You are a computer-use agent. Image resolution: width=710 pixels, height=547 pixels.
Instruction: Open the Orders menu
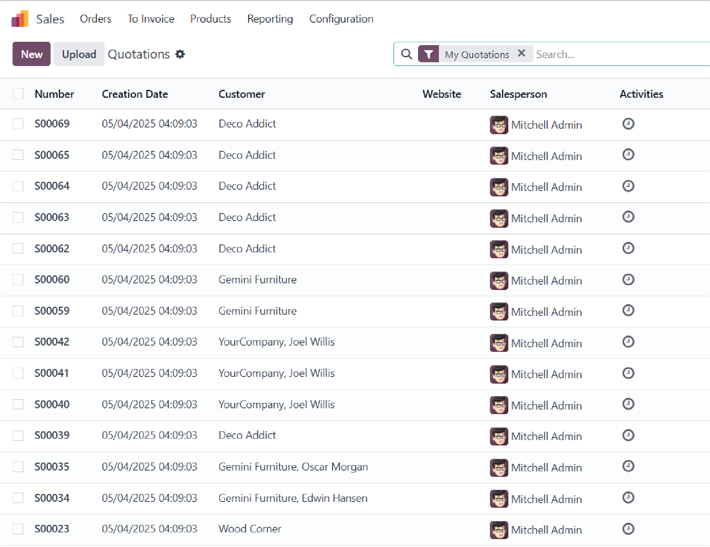click(95, 19)
